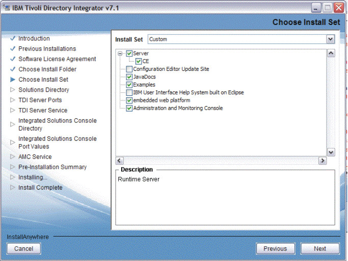Click the TDI Server Ports step arrow
Viewport: 348px width, 261px height.
coord(13,100)
